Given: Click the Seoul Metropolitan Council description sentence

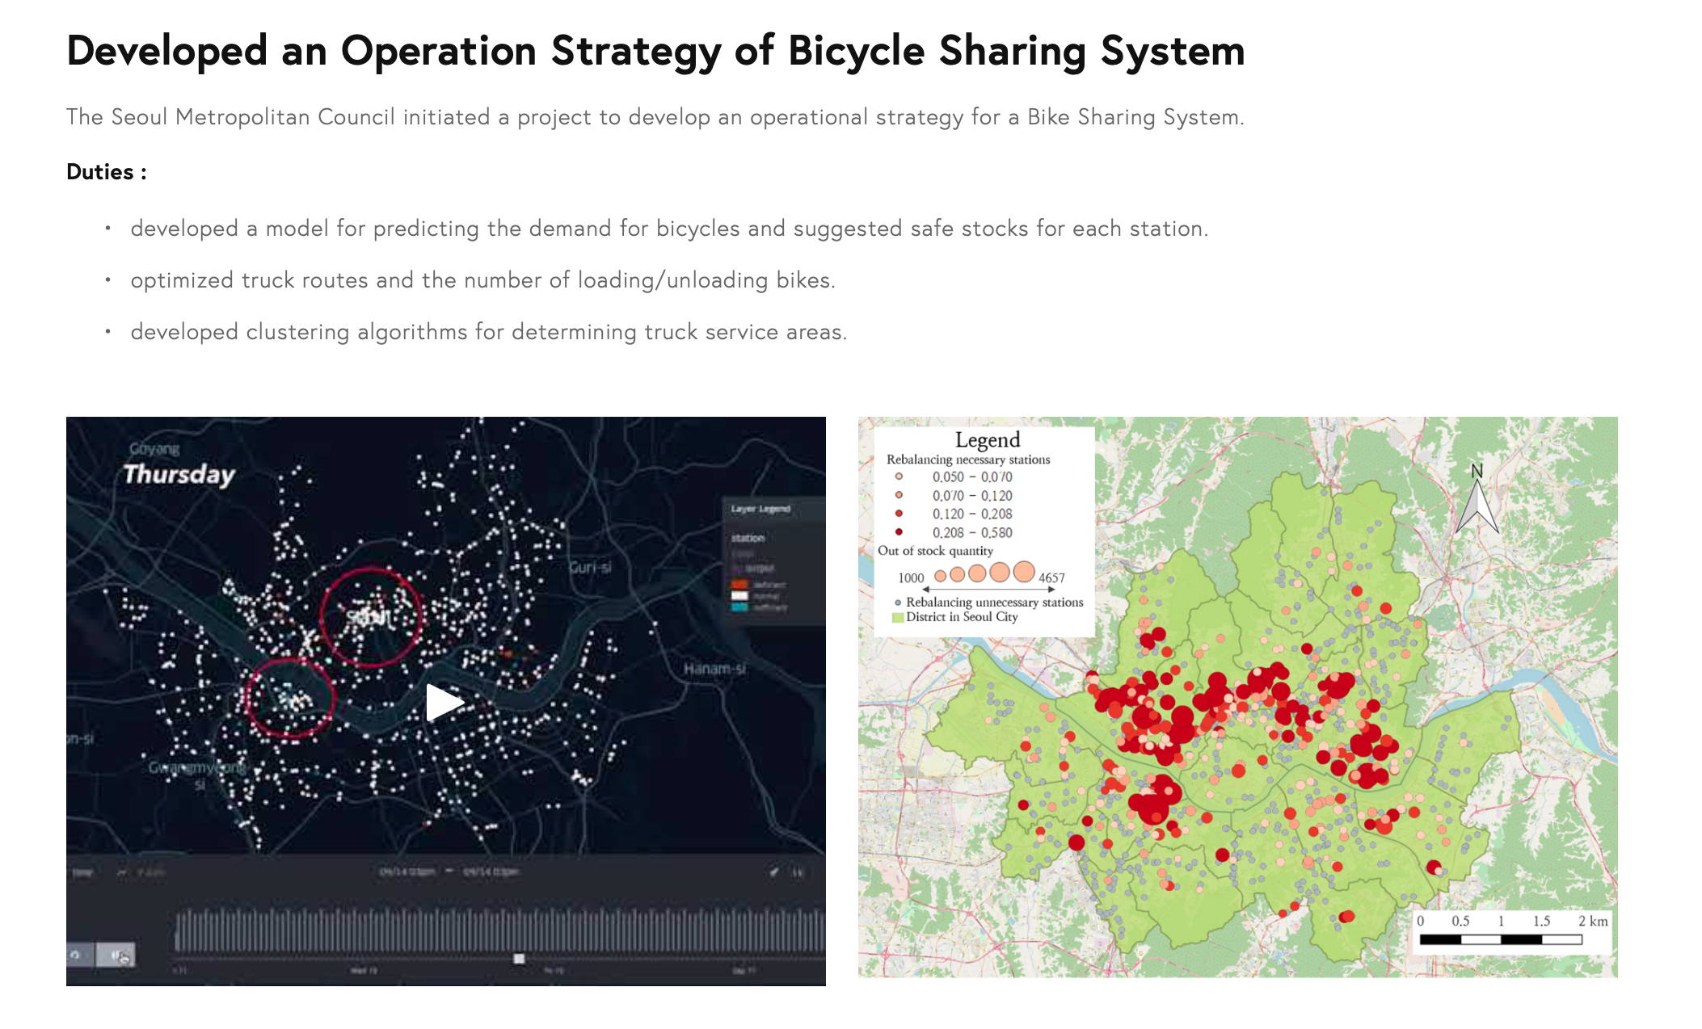Looking at the screenshot, I should point(655,117).
